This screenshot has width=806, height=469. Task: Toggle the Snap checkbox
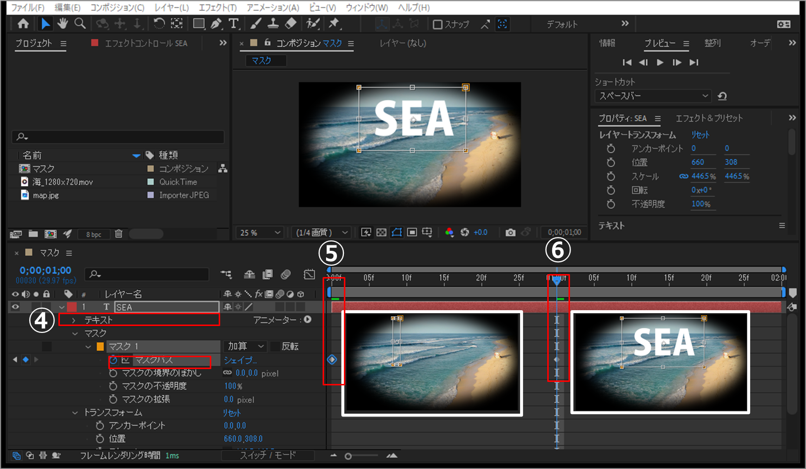coord(437,24)
